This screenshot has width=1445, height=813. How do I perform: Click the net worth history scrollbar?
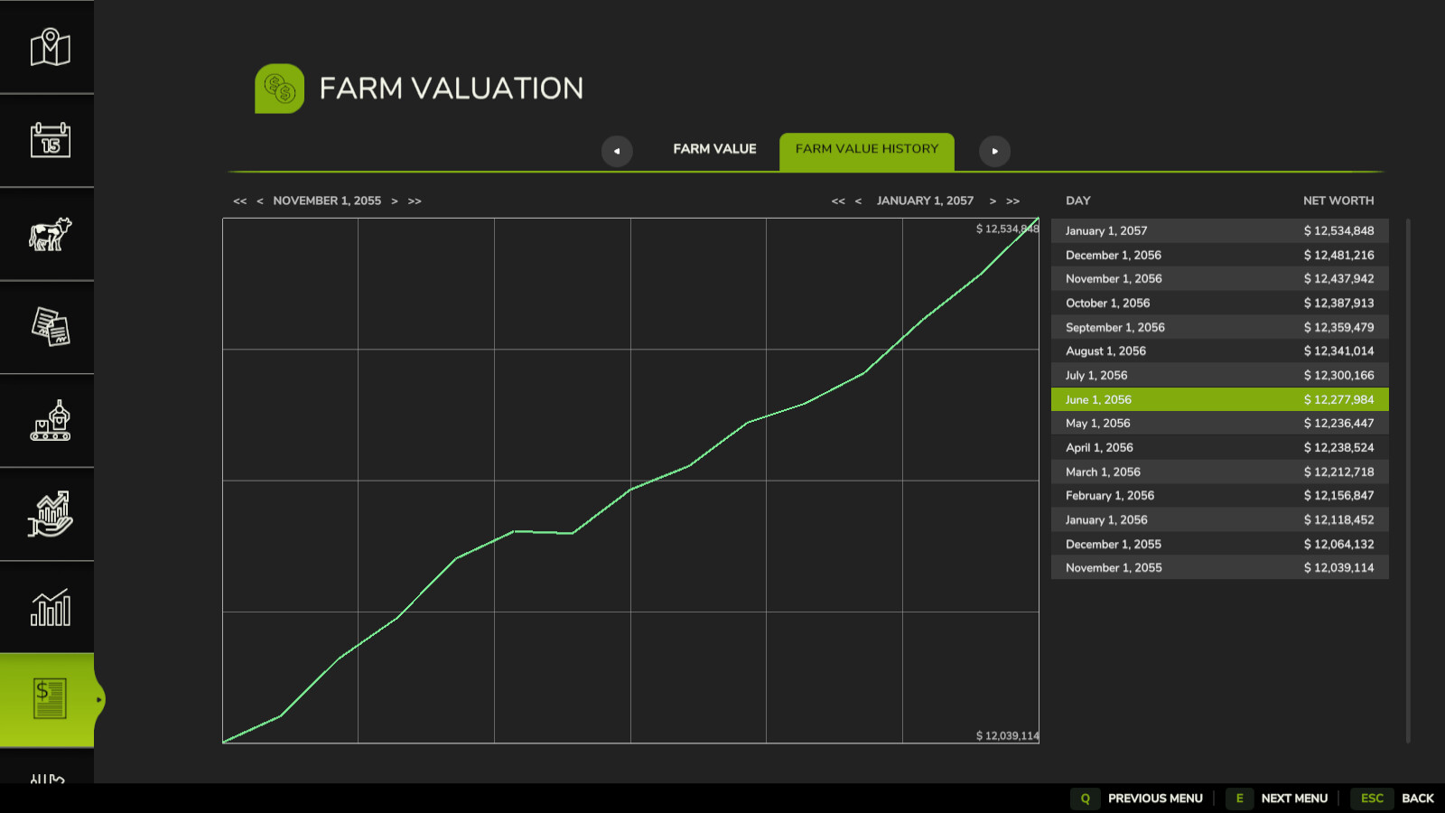coord(1408,481)
